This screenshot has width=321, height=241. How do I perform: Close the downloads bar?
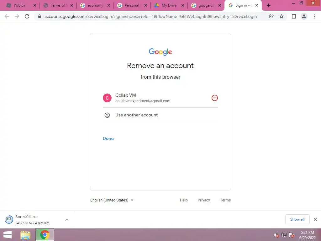(x=315, y=219)
